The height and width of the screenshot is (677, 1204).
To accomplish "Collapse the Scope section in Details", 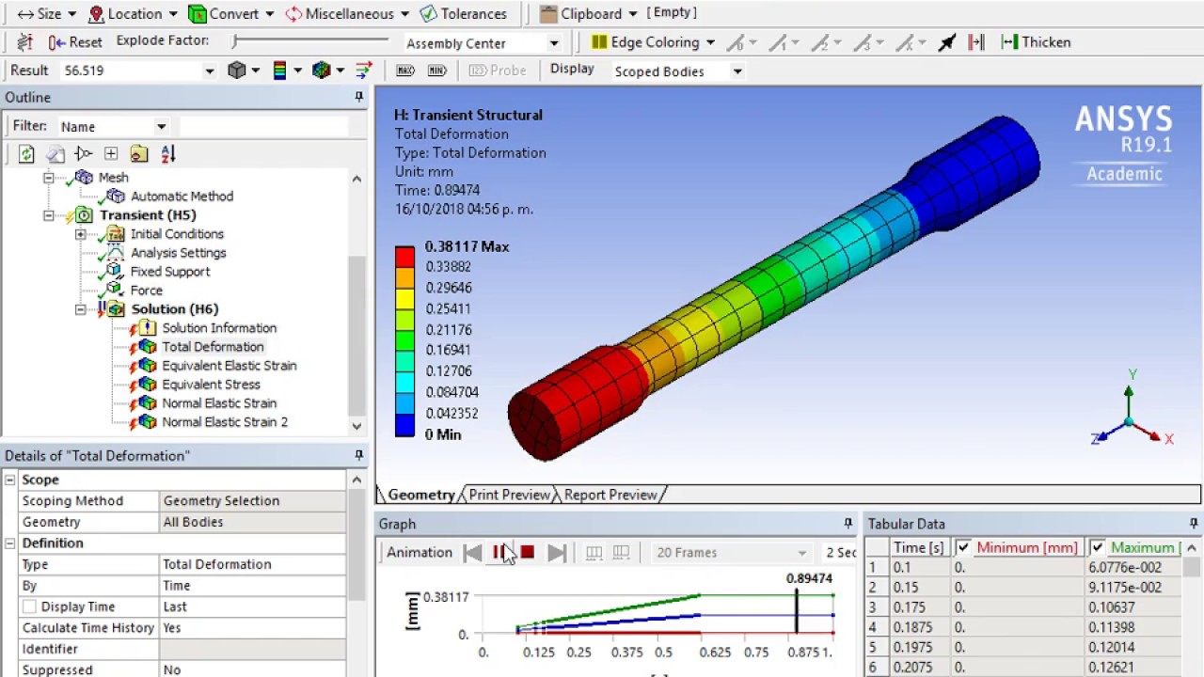I will [x=10, y=480].
